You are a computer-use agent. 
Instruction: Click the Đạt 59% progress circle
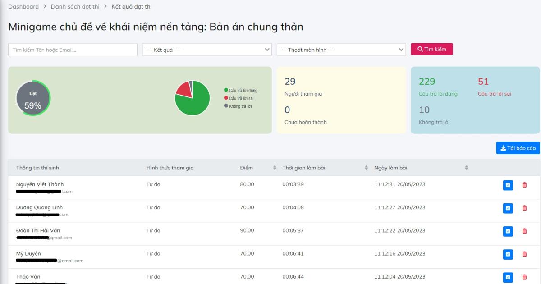tap(32, 98)
